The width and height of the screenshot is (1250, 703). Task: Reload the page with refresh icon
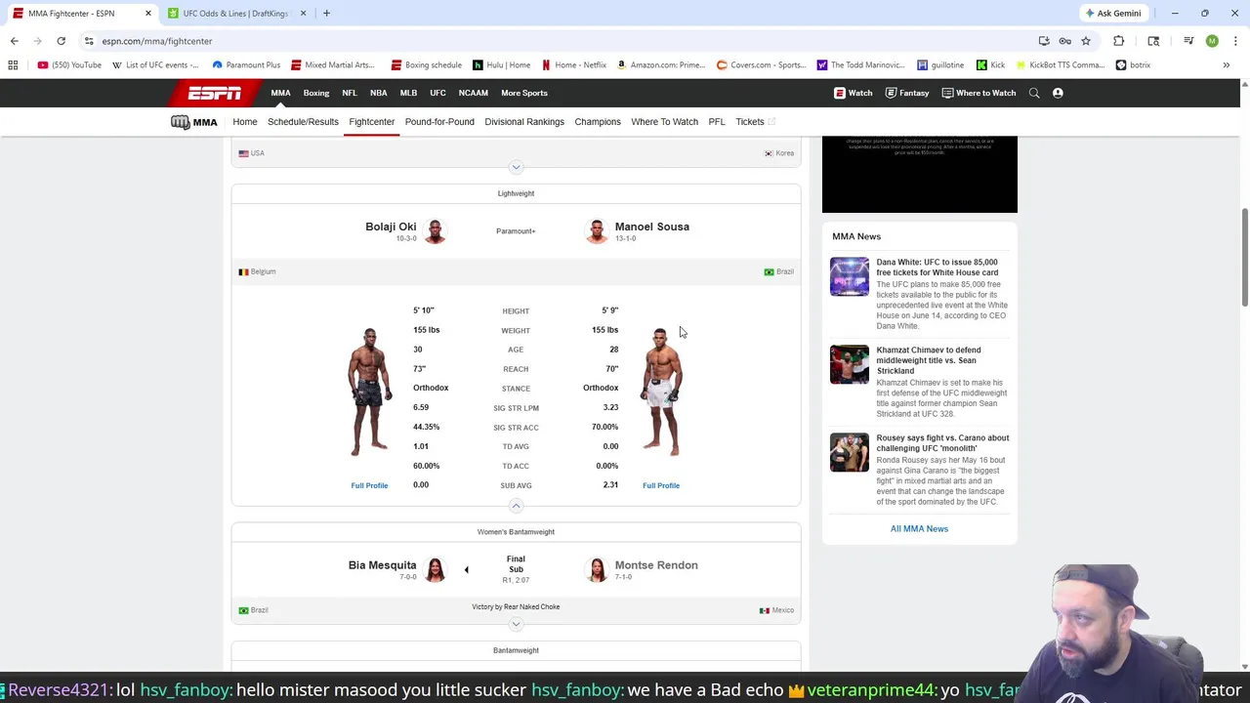[61, 41]
